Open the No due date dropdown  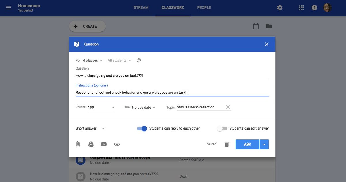[144, 107]
